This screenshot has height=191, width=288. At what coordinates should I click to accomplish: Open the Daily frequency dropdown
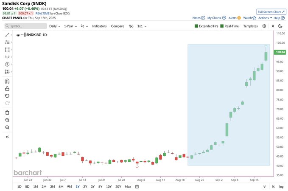point(55,26)
